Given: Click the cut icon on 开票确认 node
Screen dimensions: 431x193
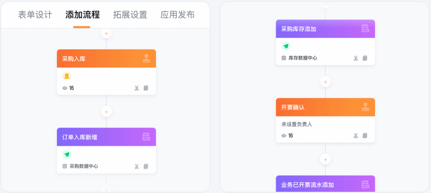Looking at the screenshot, I should [356, 136].
